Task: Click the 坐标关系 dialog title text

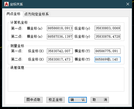Action: (16, 4)
